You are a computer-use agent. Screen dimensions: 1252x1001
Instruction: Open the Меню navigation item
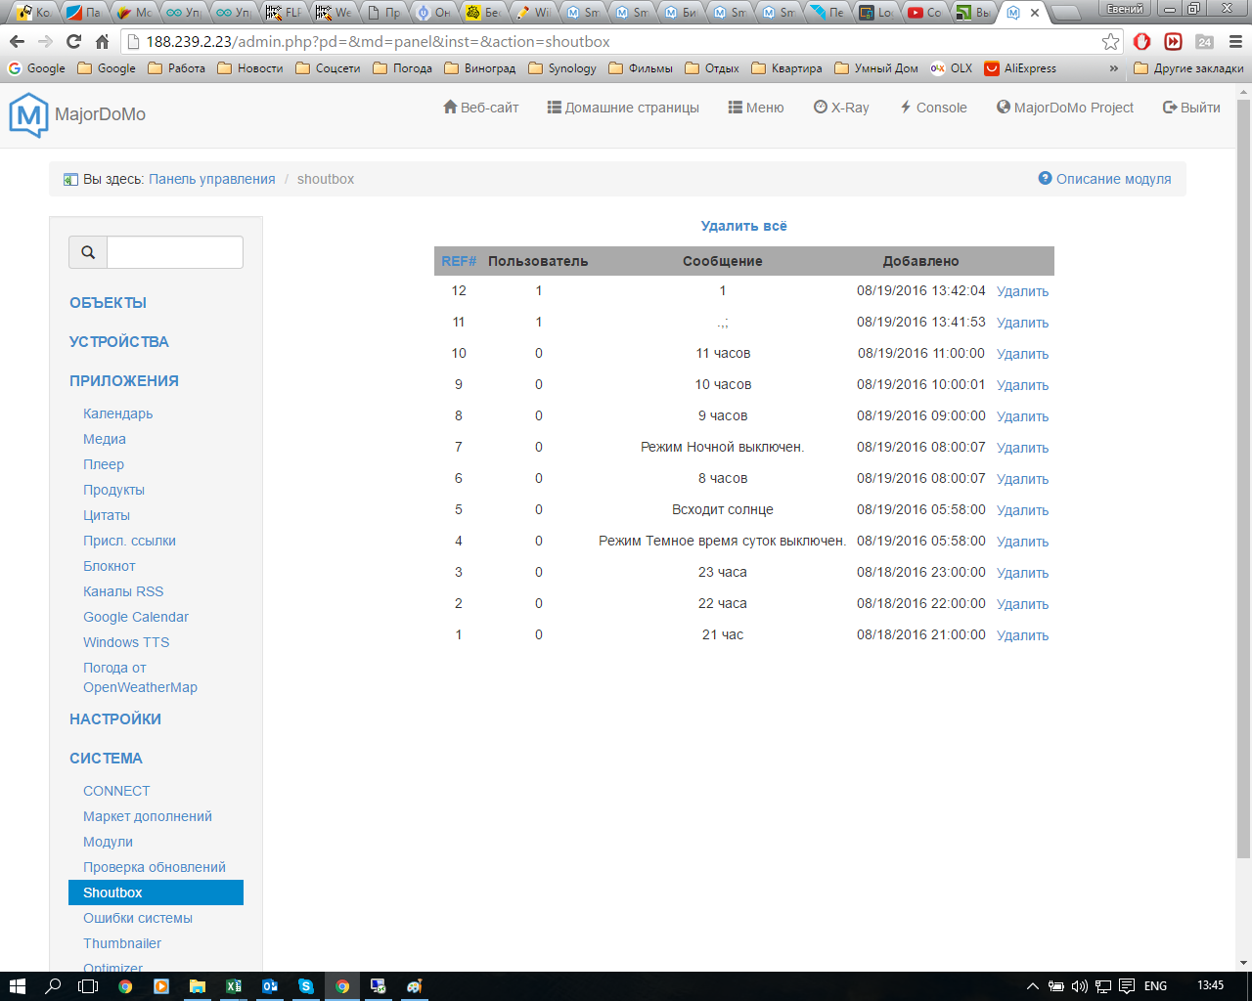coord(756,108)
